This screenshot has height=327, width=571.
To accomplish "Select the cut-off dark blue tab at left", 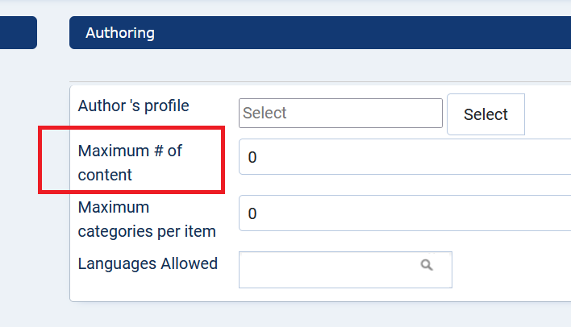I will 19,32.
